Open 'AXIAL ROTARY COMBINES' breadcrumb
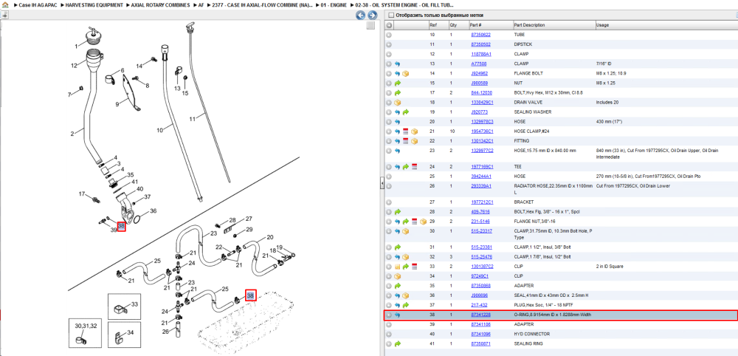 161,5
